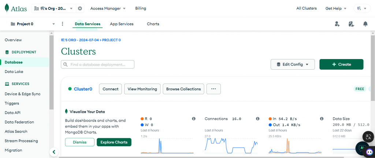Click the Deployment section stack icon
Screen dimensions: 375x158
(x=7, y=52)
